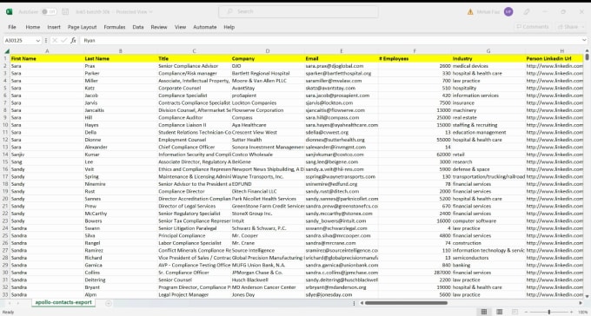This screenshot has width=591, height=316.
Task: Click email cell sandy.rust@ditech.com
Action: click(x=341, y=191)
